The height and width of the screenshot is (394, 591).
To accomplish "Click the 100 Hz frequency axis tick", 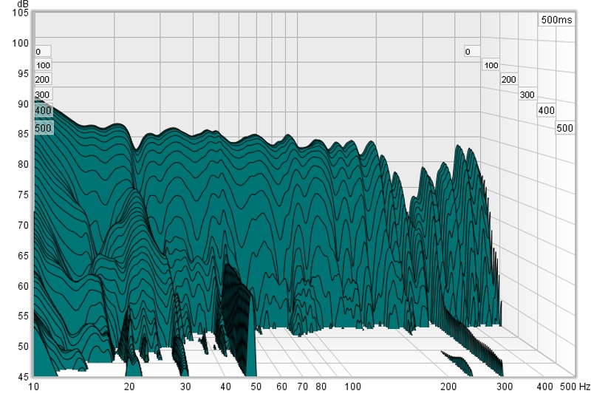I will coord(352,387).
